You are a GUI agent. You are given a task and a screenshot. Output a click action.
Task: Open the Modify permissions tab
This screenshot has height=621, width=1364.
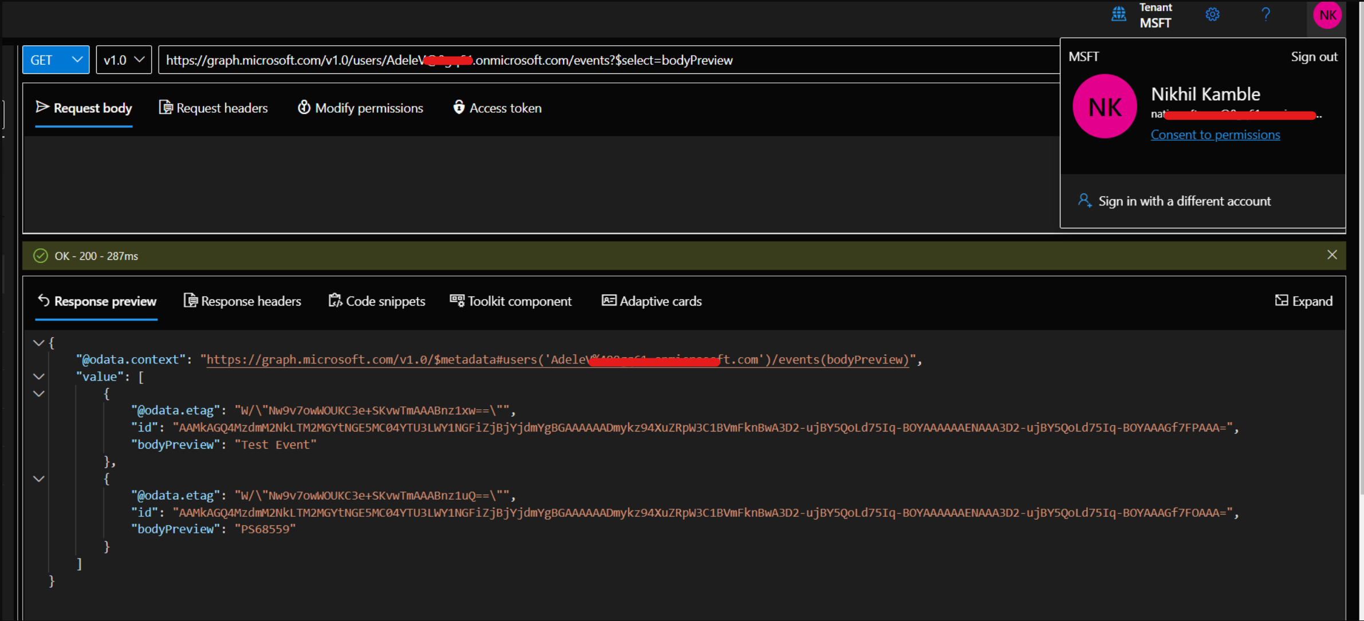tap(361, 108)
